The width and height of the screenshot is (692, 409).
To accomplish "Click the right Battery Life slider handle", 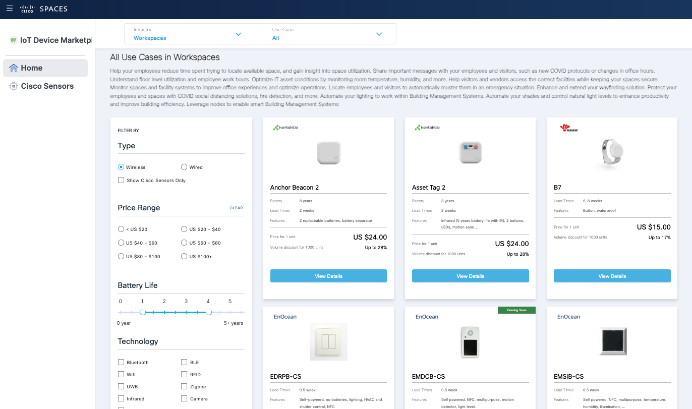I will point(209,312).
